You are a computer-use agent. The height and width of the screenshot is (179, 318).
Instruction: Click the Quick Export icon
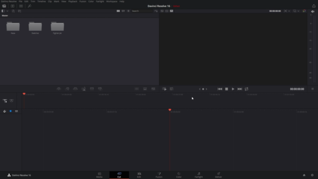coord(314,6)
